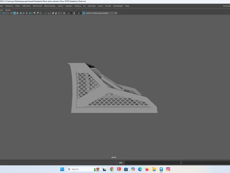The image size is (230, 173).
Task: Open Copilot from the taskbar
Action: [133, 169]
